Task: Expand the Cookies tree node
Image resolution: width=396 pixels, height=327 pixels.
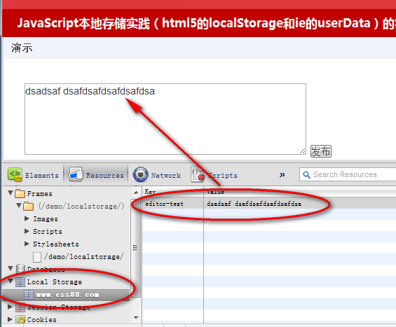Action: [10, 319]
